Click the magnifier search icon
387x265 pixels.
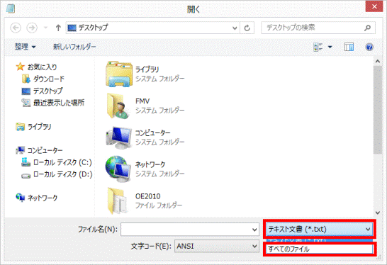[x=367, y=28]
